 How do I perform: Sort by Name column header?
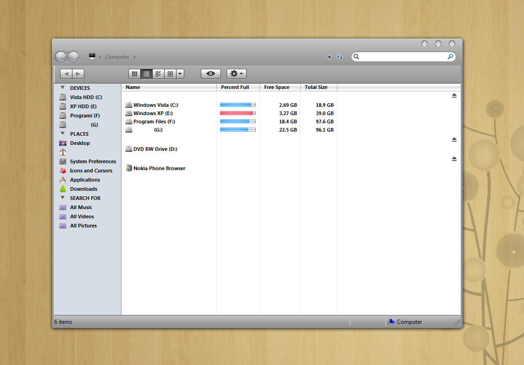169,87
